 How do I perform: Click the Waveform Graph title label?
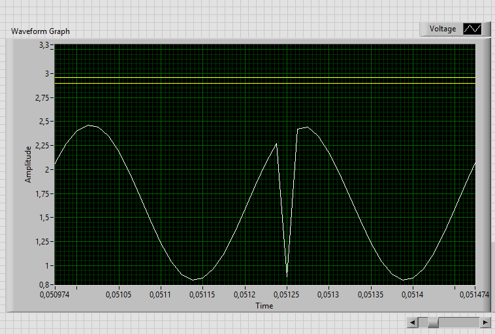pos(40,31)
